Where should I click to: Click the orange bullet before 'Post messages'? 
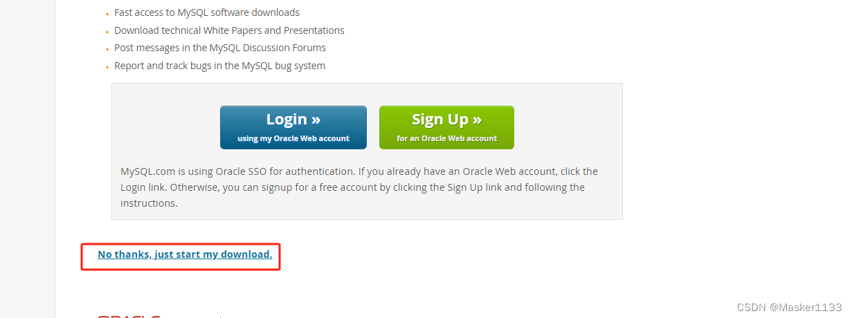coord(107,49)
